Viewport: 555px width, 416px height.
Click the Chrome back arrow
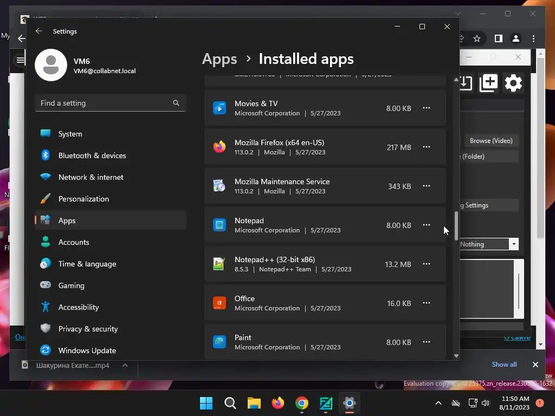tap(21, 38)
